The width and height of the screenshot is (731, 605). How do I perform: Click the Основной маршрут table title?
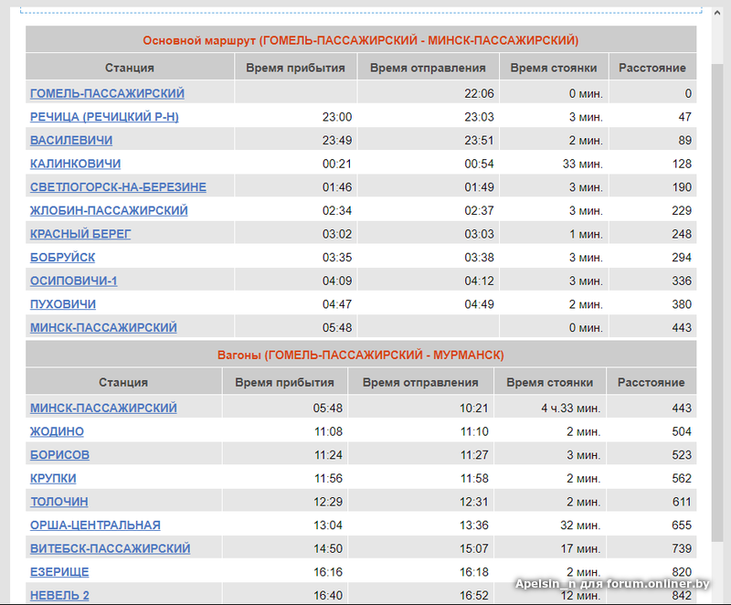[361, 40]
